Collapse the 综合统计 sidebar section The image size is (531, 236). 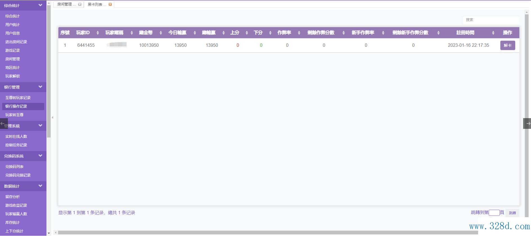tap(40, 5)
